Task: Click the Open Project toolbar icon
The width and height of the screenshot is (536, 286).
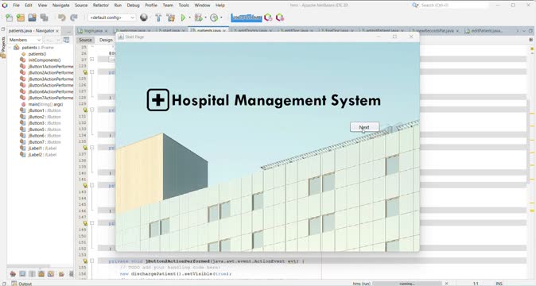Action: pos(32,17)
